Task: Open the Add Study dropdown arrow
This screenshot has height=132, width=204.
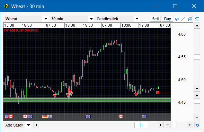Action: point(28,125)
